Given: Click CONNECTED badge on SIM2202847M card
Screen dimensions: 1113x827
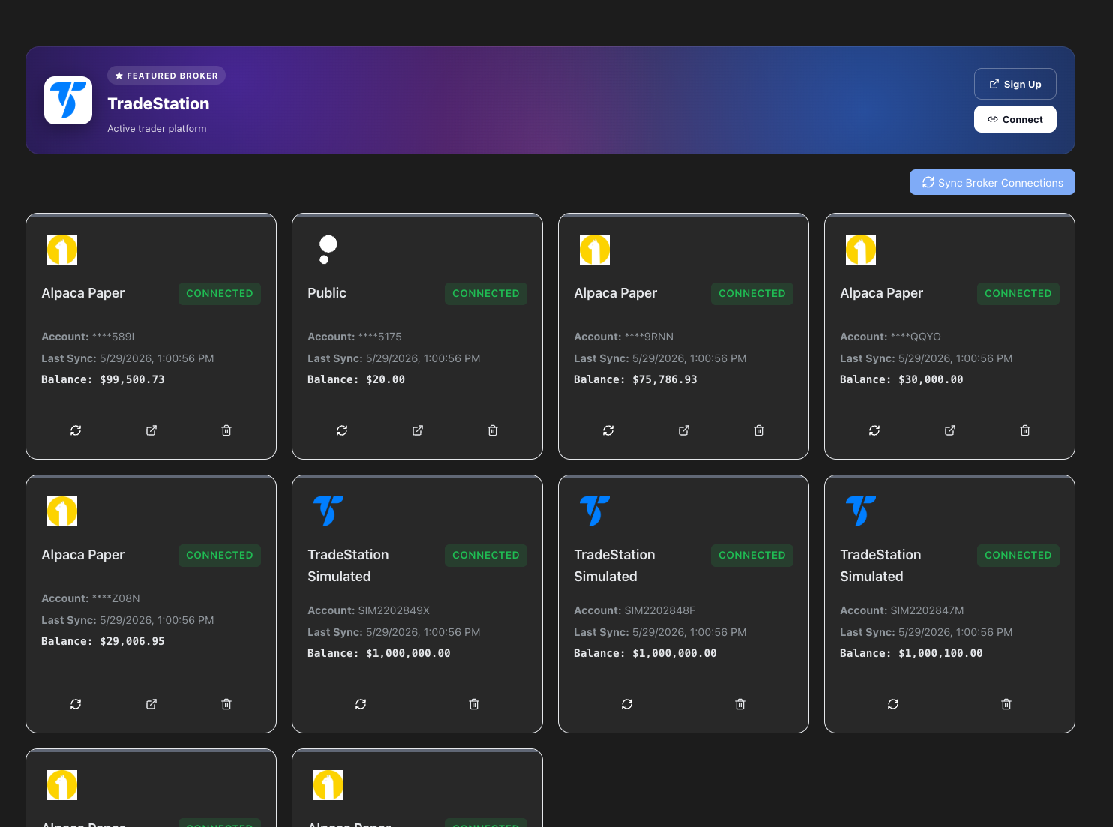Looking at the screenshot, I should (1018, 555).
